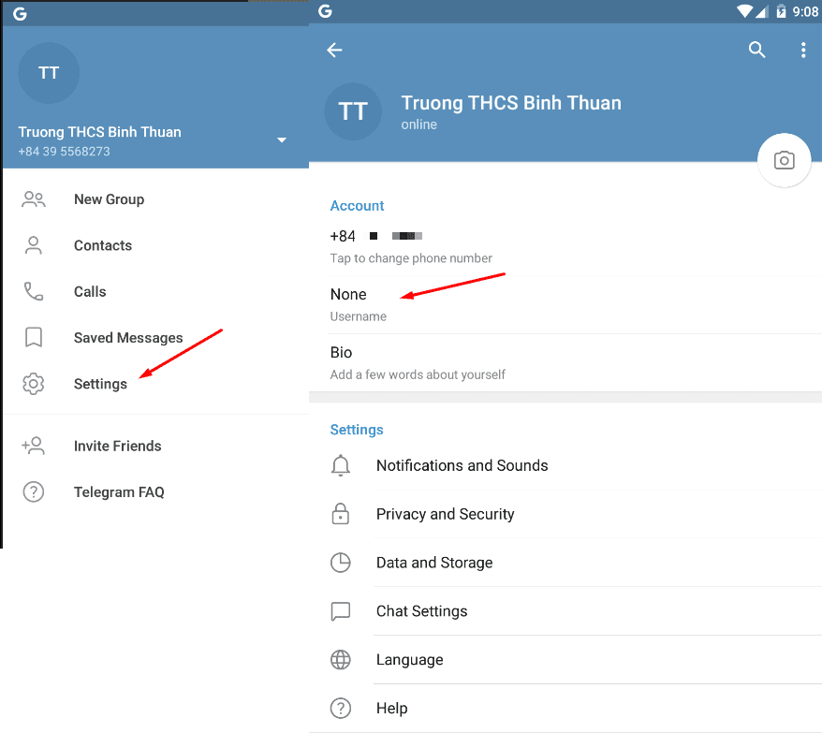Image resolution: width=822 pixels, height=733 pixels.
Task: Open search with the magnifier icon
Action: click(757, 50)
